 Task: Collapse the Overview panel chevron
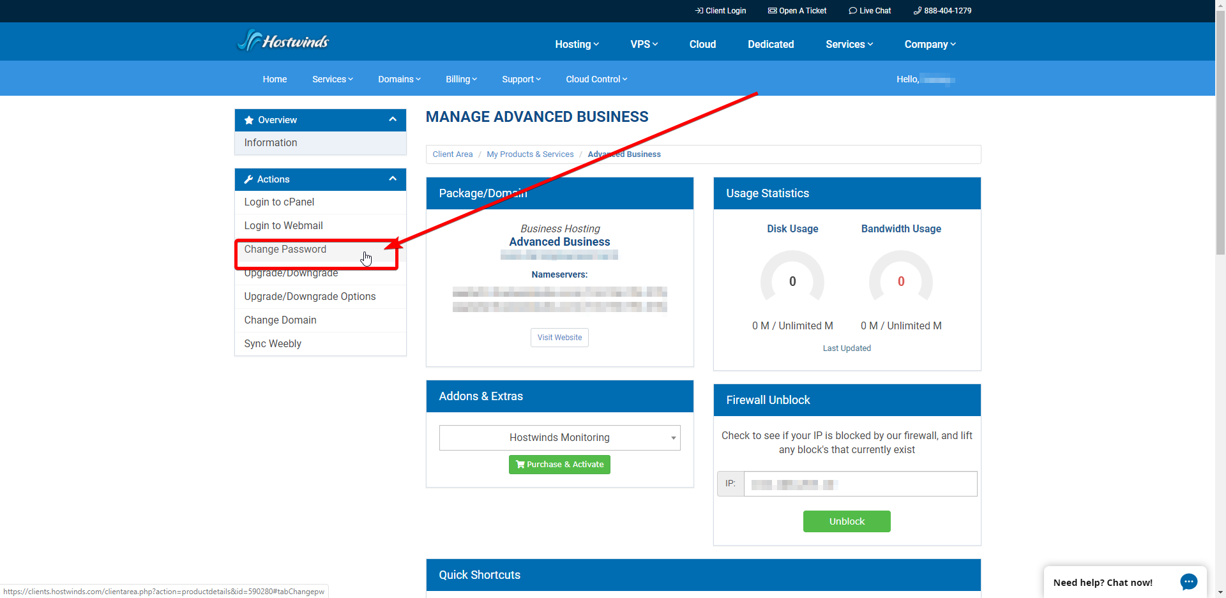393,119
